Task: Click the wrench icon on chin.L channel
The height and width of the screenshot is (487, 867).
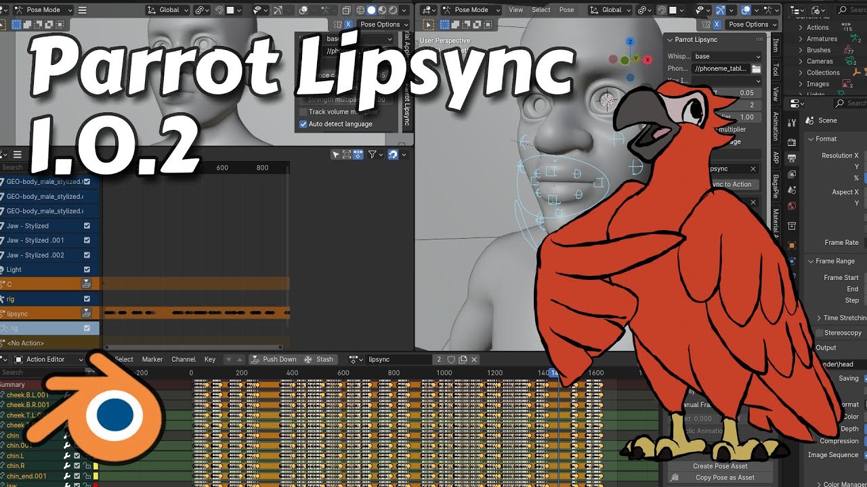Action: (67, 456)
